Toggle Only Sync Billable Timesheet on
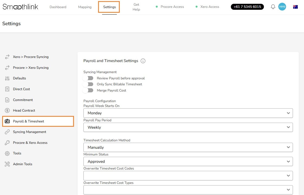This screenshot has width=304, height=195. [88, 84]
